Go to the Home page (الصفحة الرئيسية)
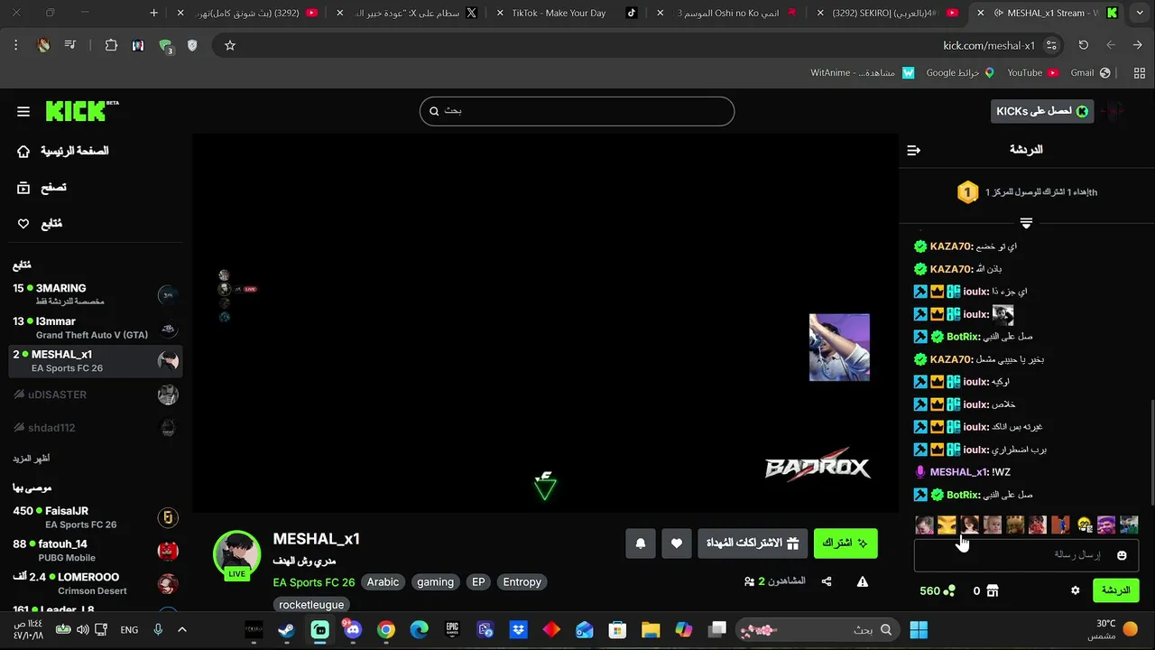This screenshot has width=1155, height=650. (63, 151)
